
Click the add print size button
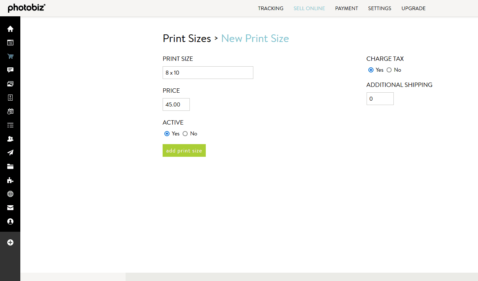click(x=184, y=150)
